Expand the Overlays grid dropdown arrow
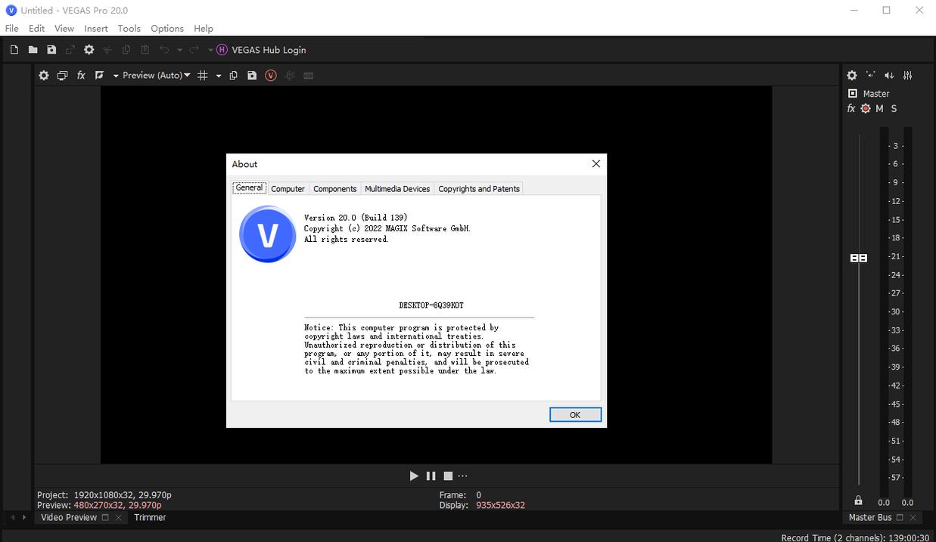This screenshot has width=936, height=542. [x=219, y=76]
